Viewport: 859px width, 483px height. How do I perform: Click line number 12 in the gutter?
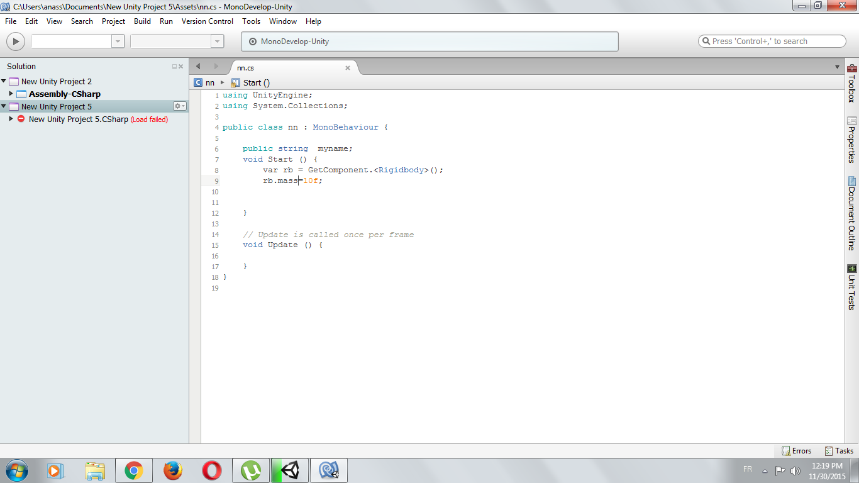(x=215, y=213)
